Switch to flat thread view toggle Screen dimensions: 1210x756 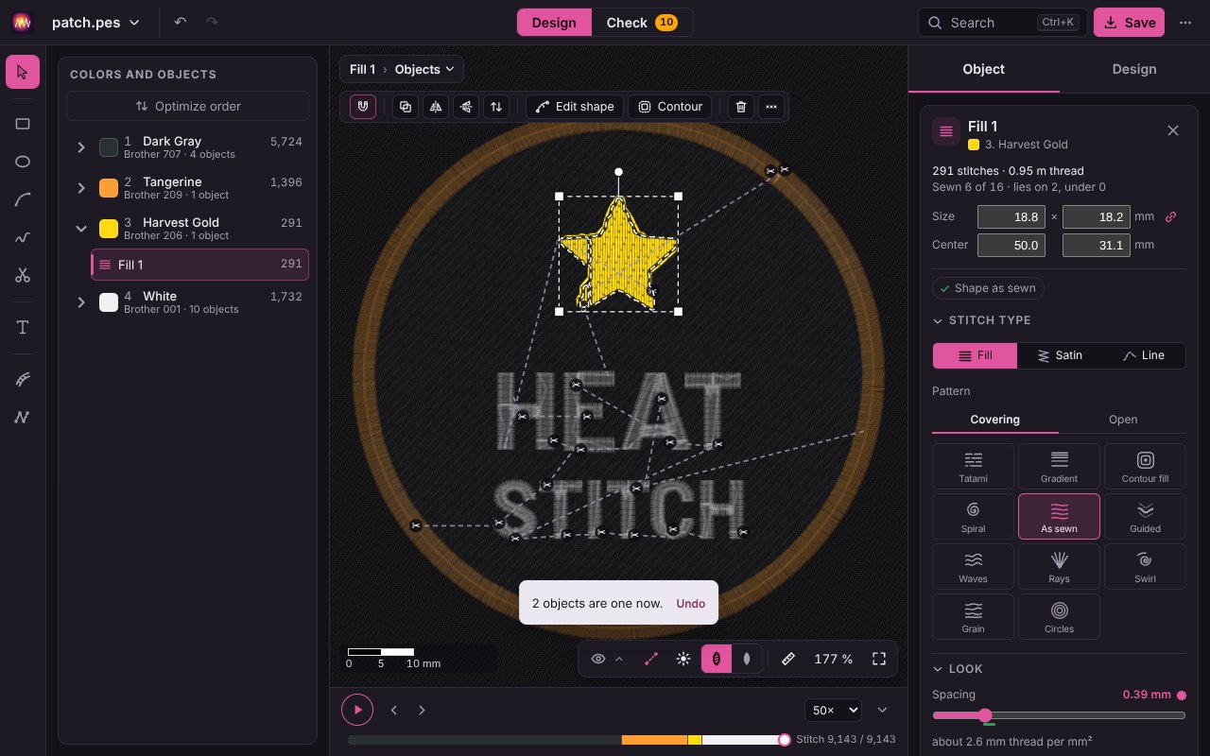(747, 659)
